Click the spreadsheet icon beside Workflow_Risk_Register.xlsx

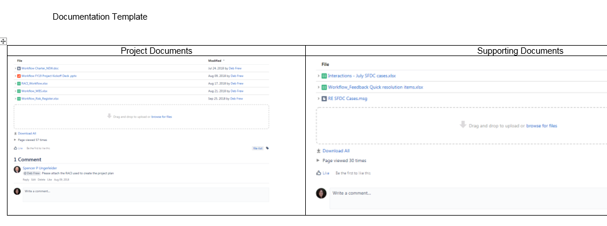point(19,99)
